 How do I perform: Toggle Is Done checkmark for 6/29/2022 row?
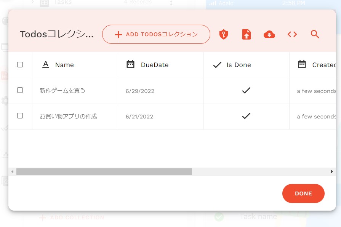[246, 91]
